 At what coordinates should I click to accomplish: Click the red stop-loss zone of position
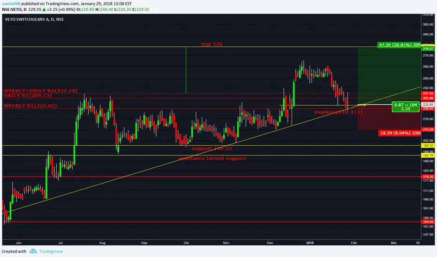tap(389, 117)
